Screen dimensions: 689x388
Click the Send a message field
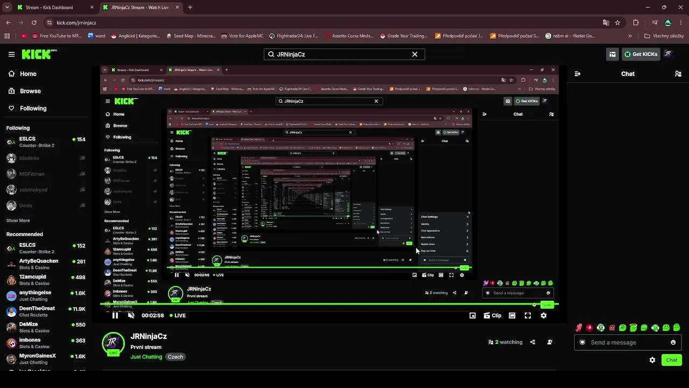628,343
